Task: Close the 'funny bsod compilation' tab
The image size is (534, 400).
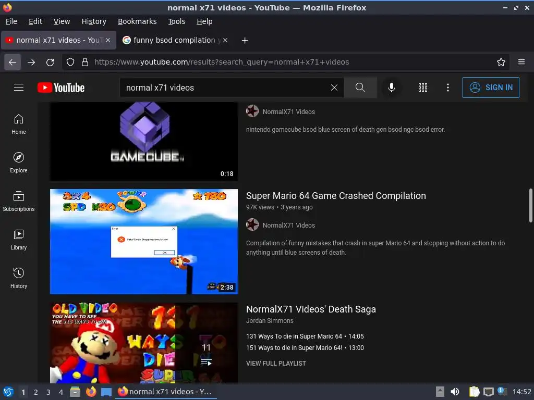Action: tap(225, 40)
